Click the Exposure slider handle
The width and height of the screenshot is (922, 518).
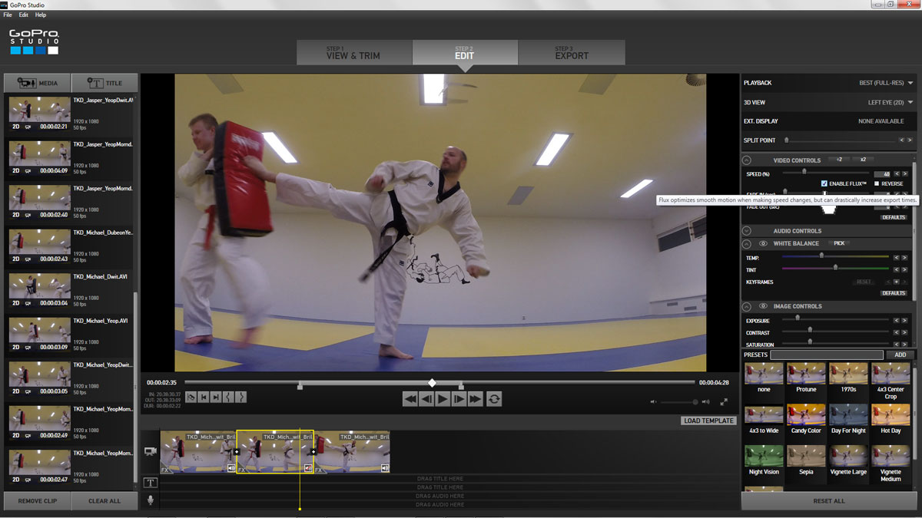point(797,318)
